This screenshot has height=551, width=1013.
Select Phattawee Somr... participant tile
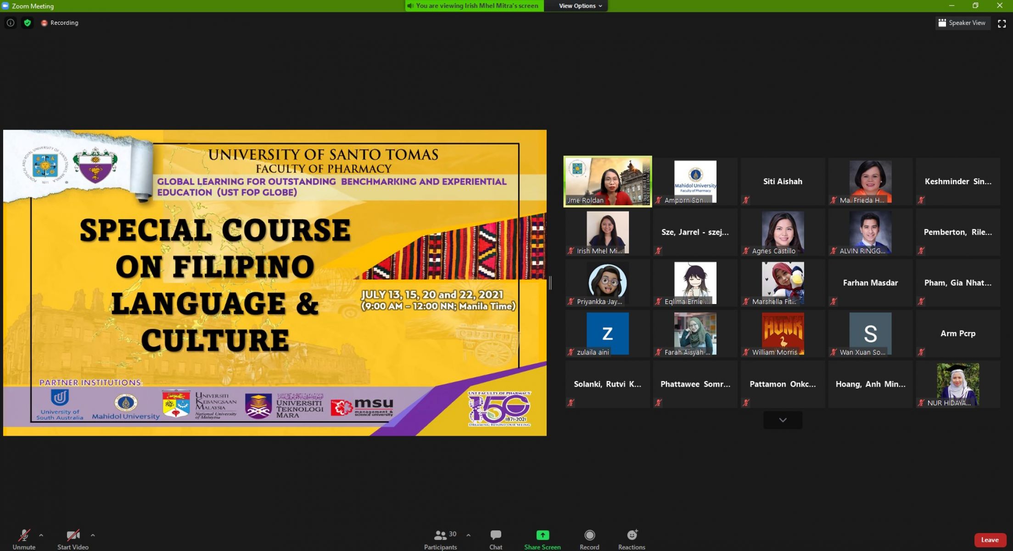point(695,384)
